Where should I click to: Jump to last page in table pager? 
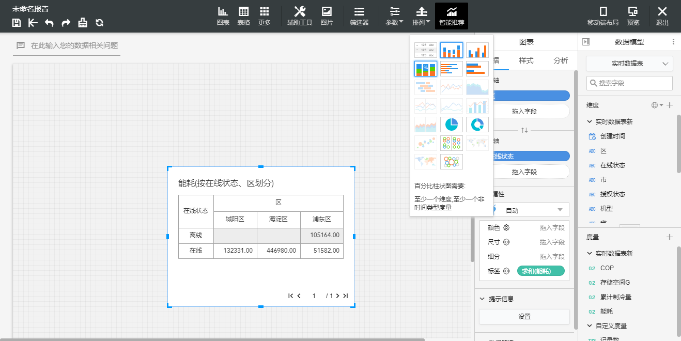[346, 296]
